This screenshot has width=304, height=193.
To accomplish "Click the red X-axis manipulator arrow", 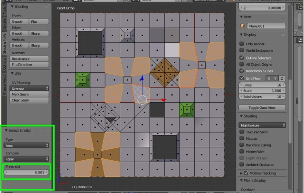I will pos(164,100).
